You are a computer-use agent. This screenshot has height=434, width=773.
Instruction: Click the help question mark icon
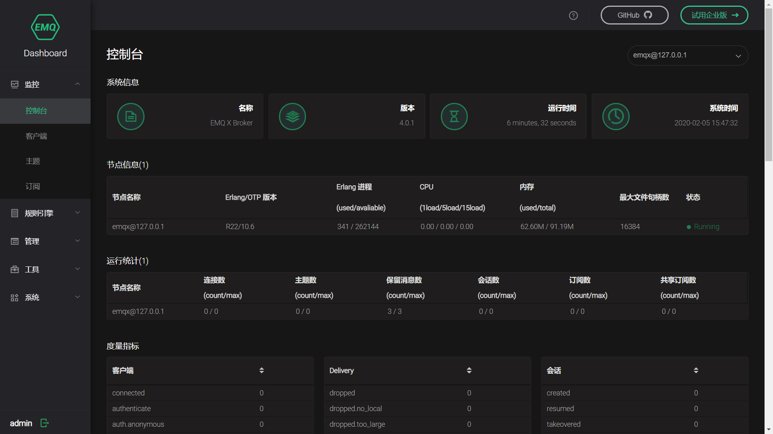coord(573,15)
